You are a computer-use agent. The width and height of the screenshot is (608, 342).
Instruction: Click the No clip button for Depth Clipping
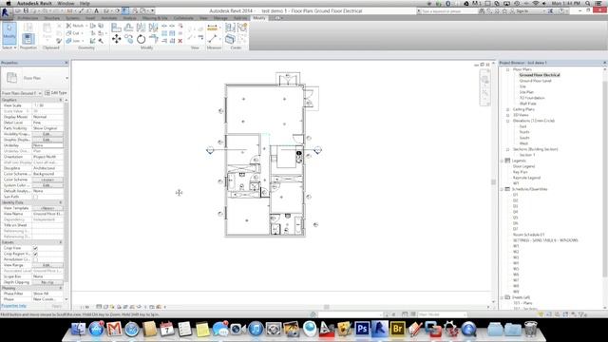coord(47,282)
